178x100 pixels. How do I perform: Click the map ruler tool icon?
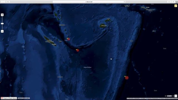176,96
